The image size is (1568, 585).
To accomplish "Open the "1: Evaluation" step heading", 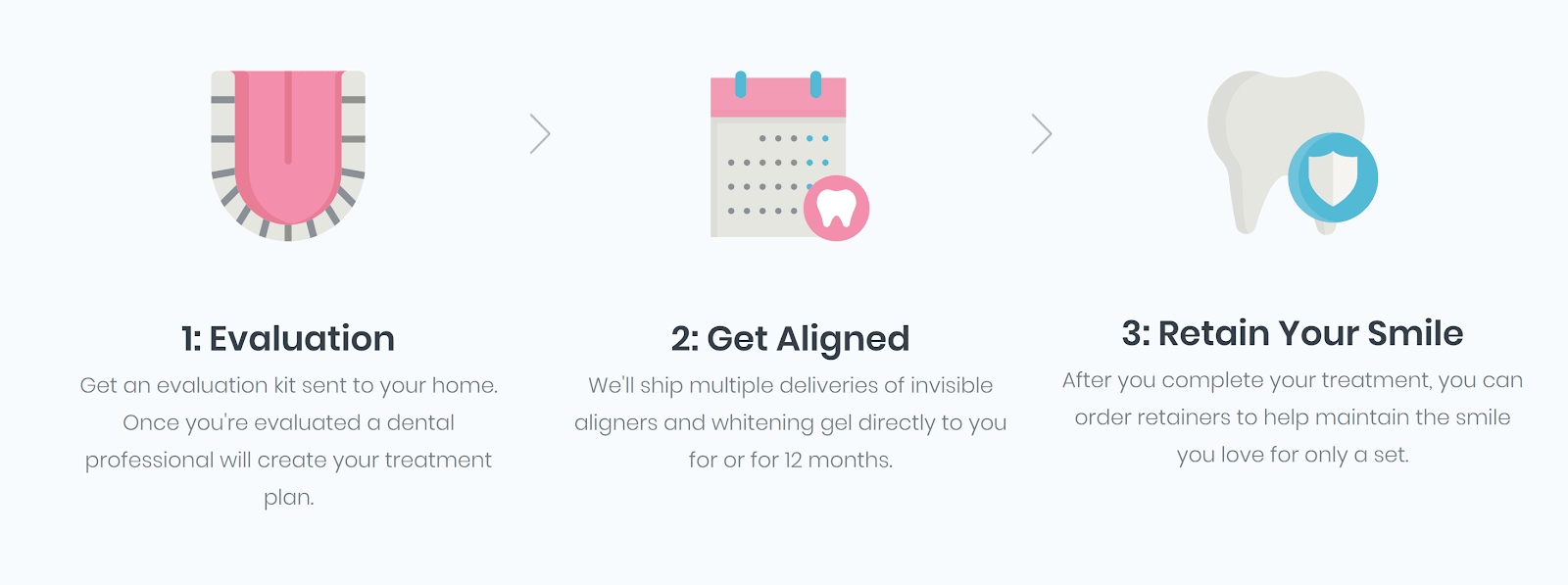I will (x=288, y=338).
